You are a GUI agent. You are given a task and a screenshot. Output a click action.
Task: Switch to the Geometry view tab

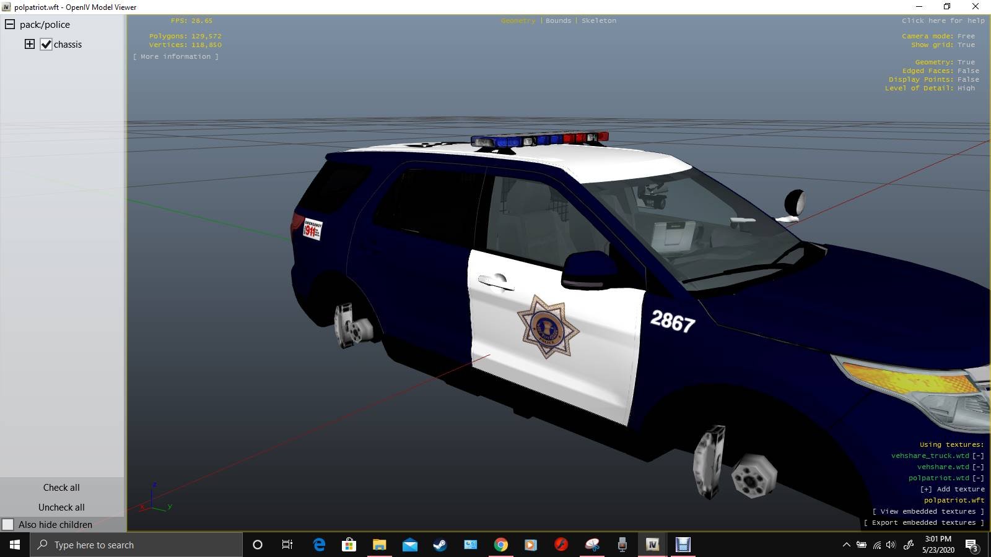[x=518, y=20]
